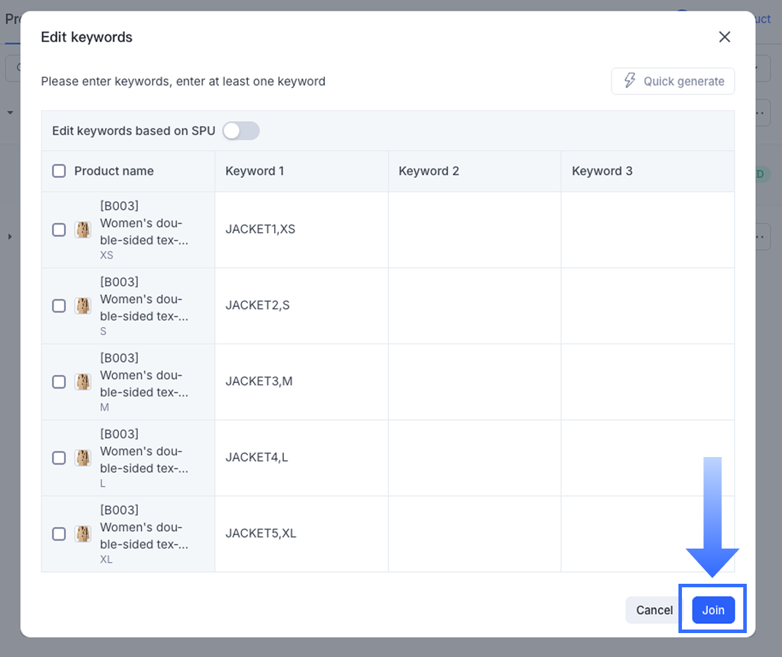This screenshot has width=782, height=657.
Task: Click the XL jacket product thumbnail
Action: 83,534
